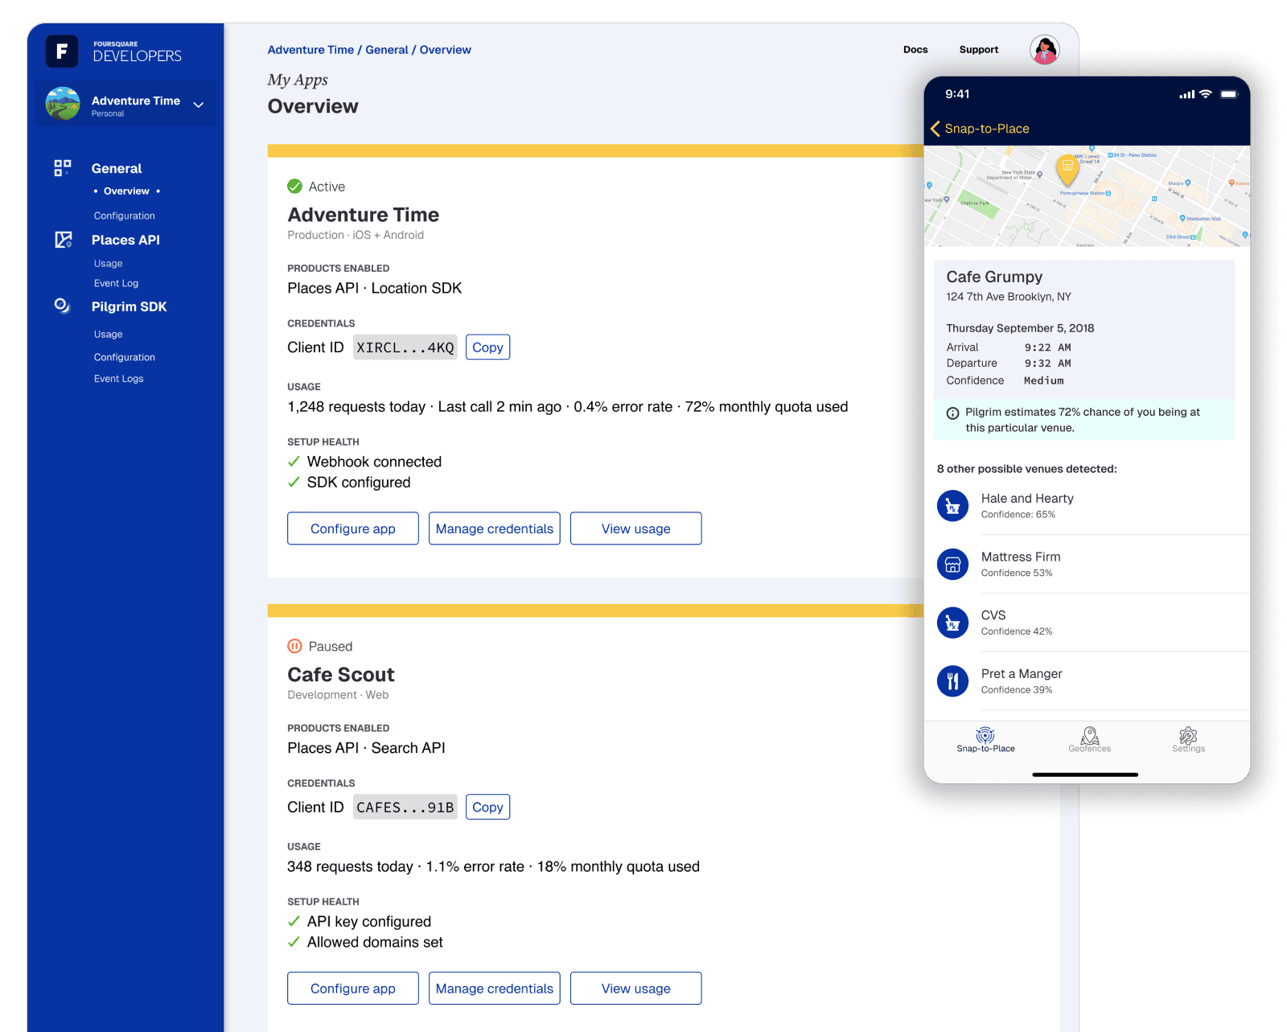Screen dimensions: 1287x1032
Task: Click the Adventure Time app heading
Action: (364, 215)
